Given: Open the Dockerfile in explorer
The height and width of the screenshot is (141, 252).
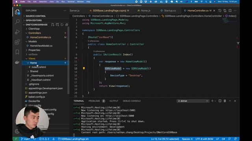Looking at the screenshot, I should tap(34, 101).
